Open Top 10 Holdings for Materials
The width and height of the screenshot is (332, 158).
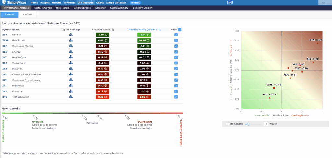coord(71,69)
